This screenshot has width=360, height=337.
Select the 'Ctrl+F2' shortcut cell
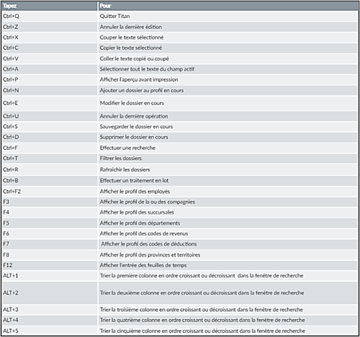[x=49, y=192]
